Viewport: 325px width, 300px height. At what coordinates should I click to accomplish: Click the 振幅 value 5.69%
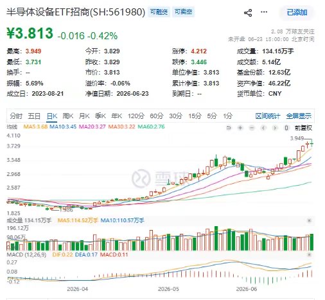(x=35, y=83)
